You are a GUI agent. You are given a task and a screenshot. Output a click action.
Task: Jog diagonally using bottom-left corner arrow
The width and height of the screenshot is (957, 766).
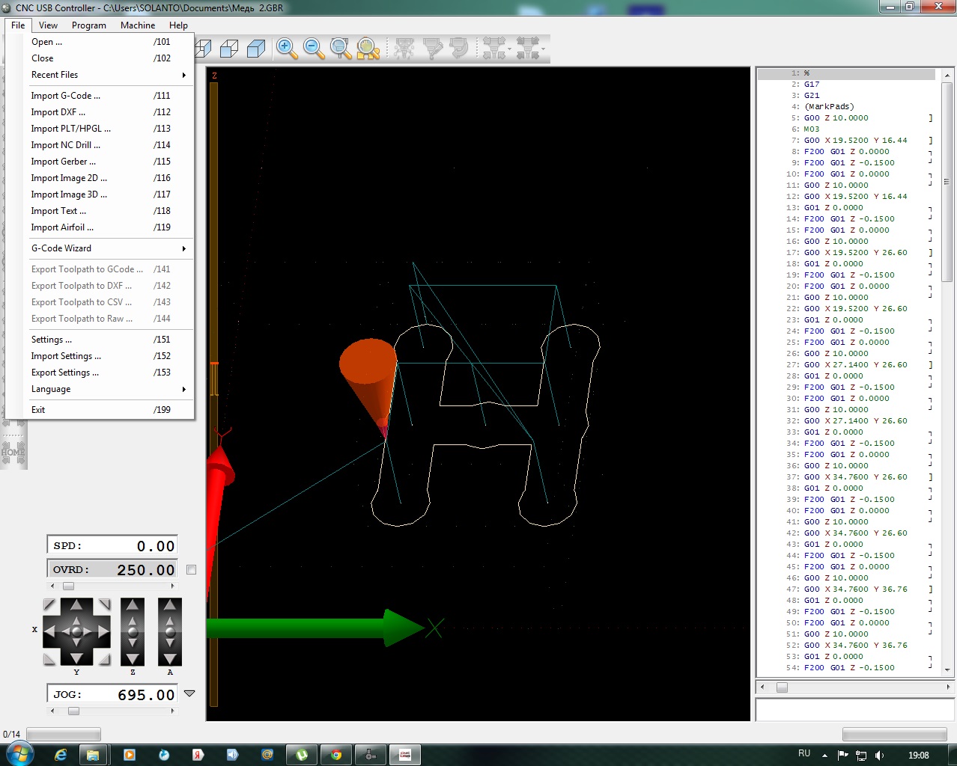49,659
